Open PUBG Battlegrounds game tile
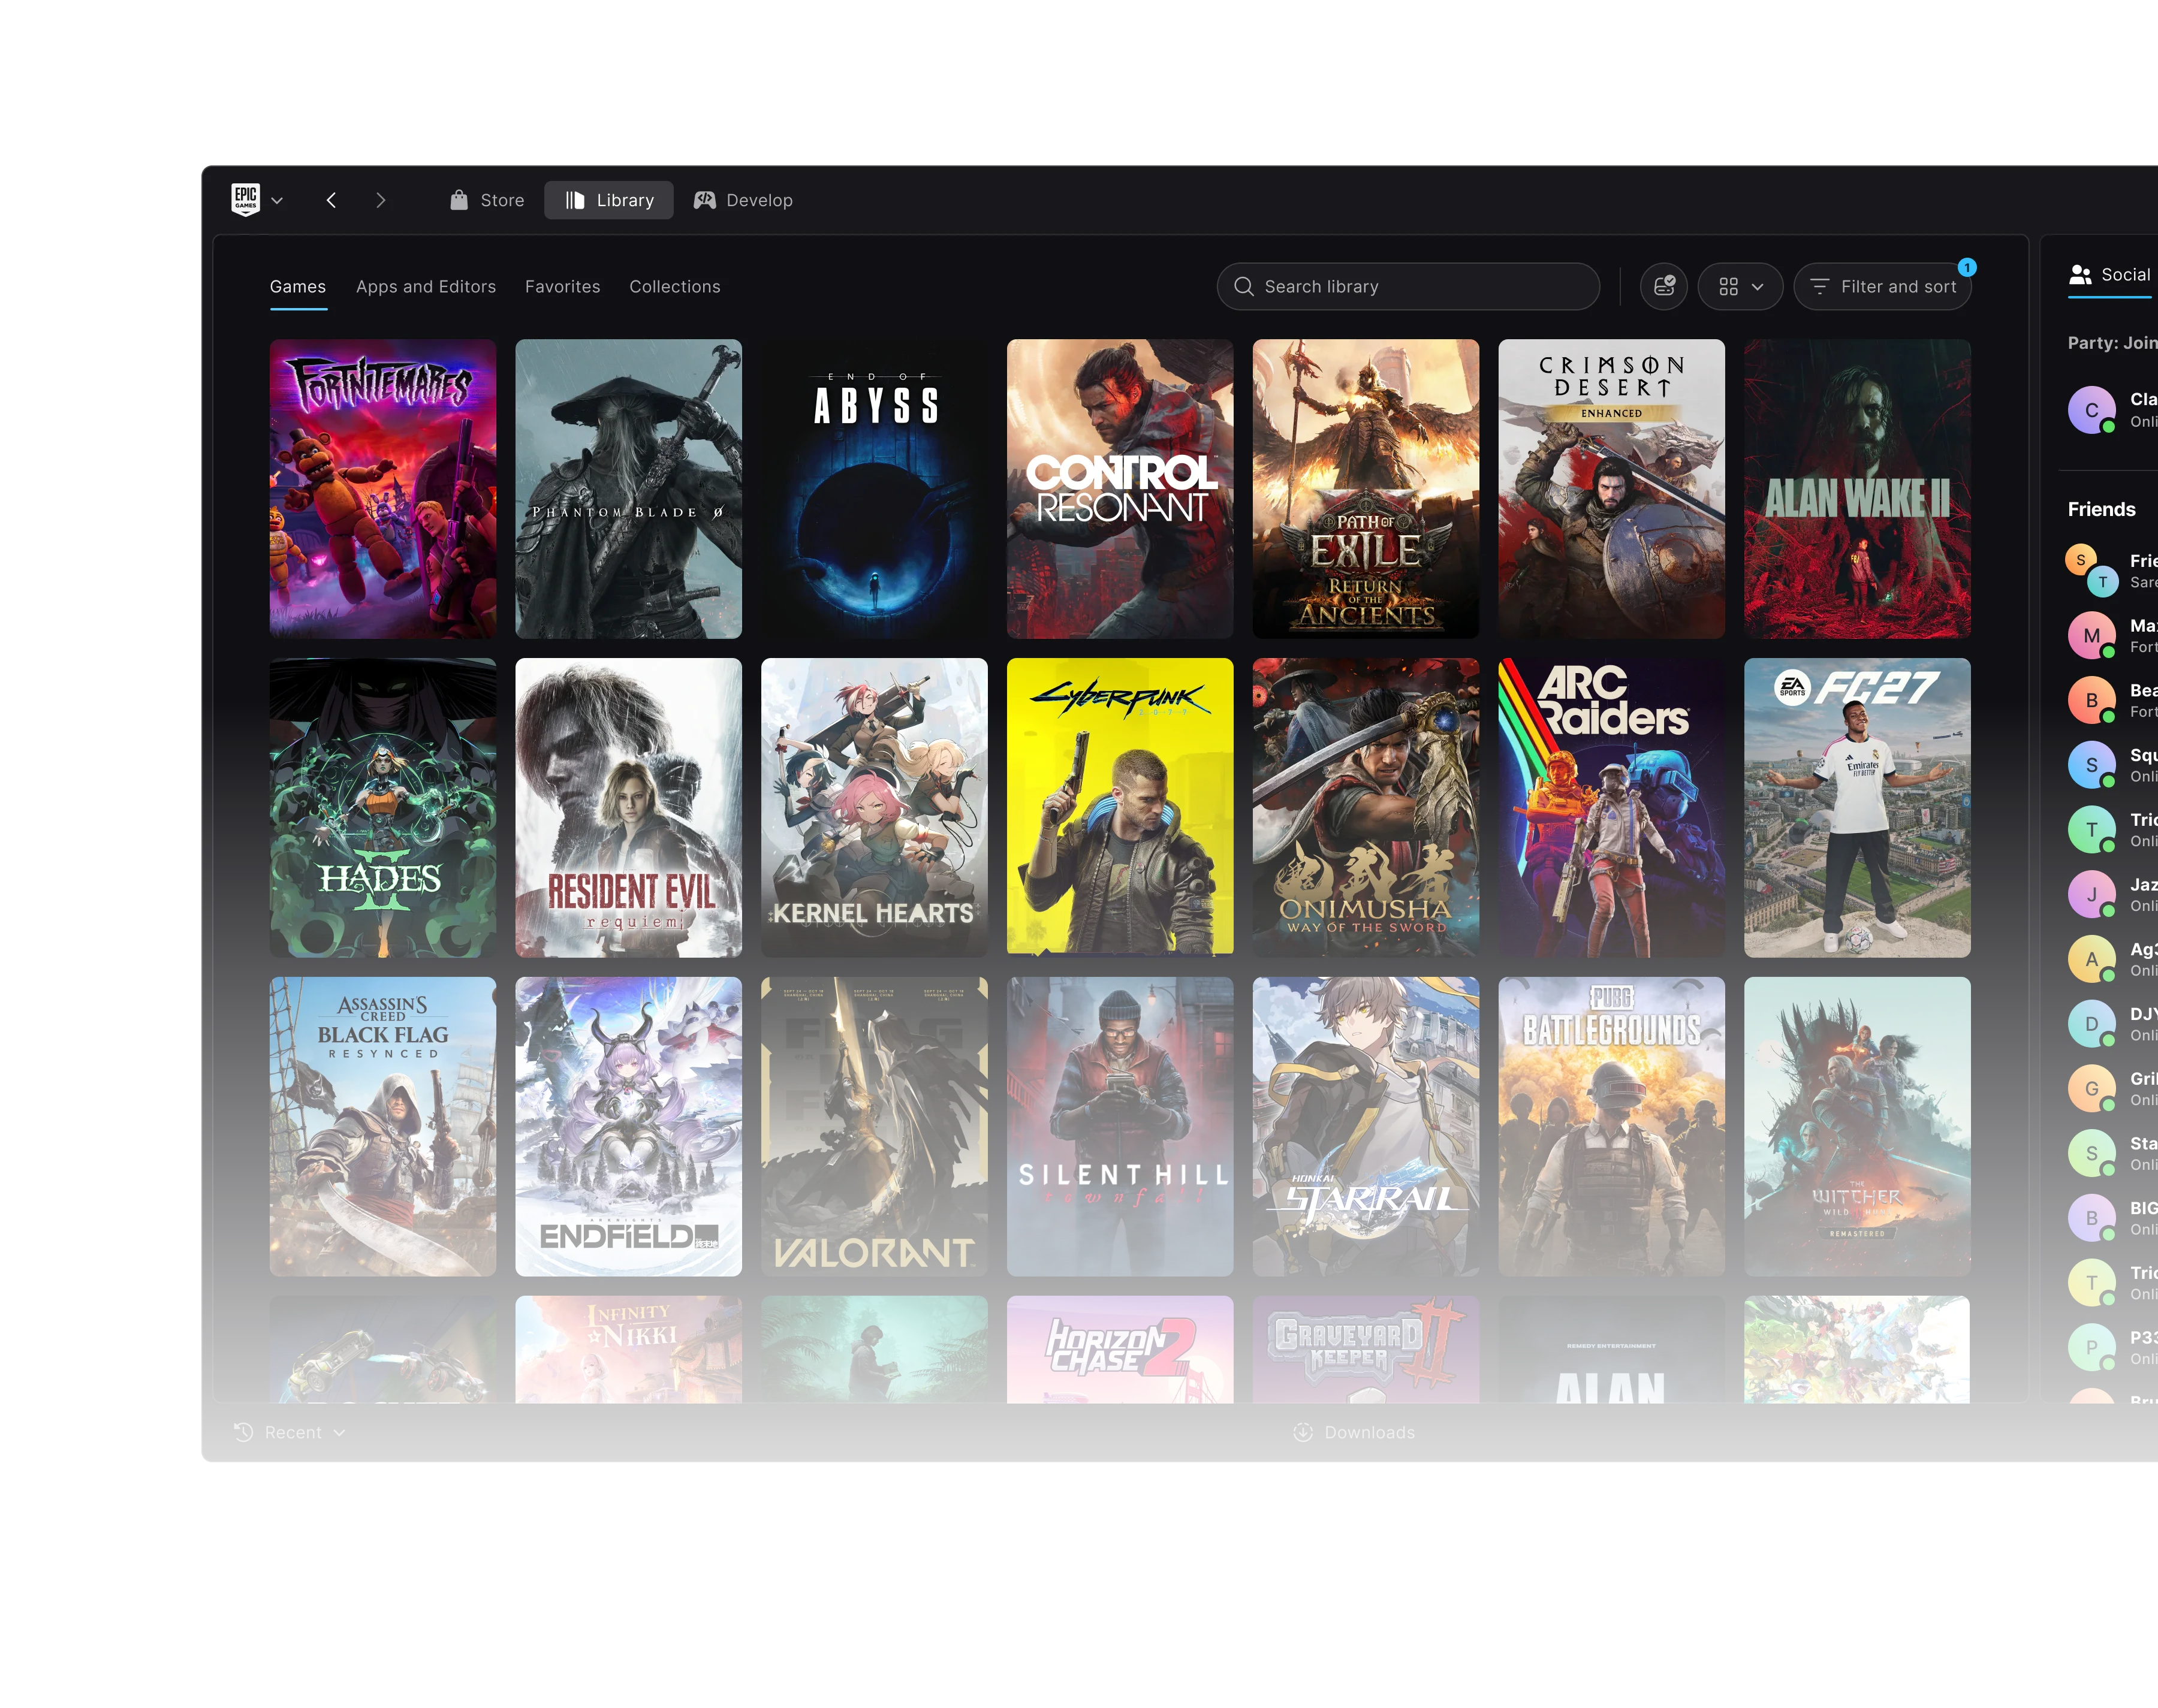This screenshot has width=2158, height=1708. (1612, 1127)
